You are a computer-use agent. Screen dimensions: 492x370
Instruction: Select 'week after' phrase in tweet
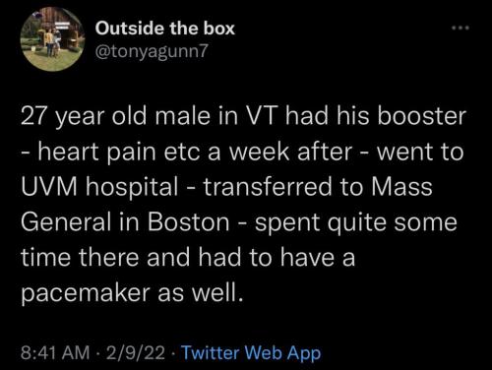tap(290, 152)
